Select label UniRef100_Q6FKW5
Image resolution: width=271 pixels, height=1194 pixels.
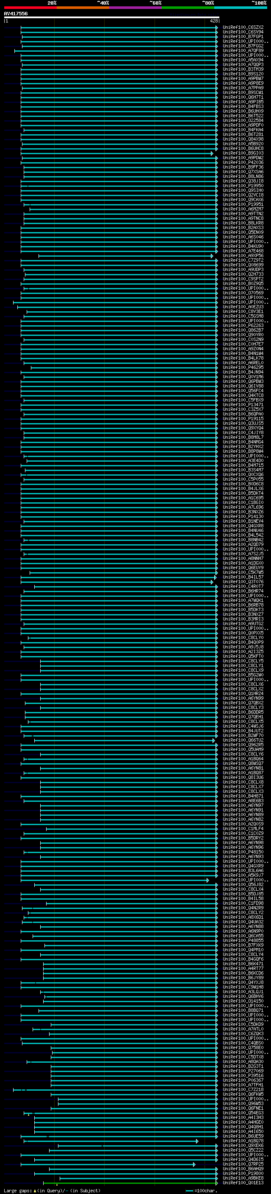tap(243, 1094)
